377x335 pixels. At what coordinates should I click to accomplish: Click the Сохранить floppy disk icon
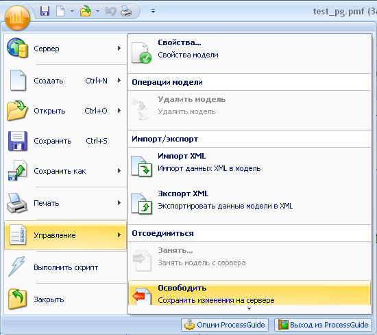point(18,141)
